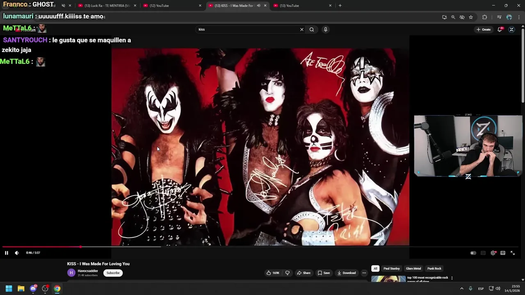The height and width of the screenshot is (295, 525).
Task: Switch to theater mode
Action: coord(503,253)
